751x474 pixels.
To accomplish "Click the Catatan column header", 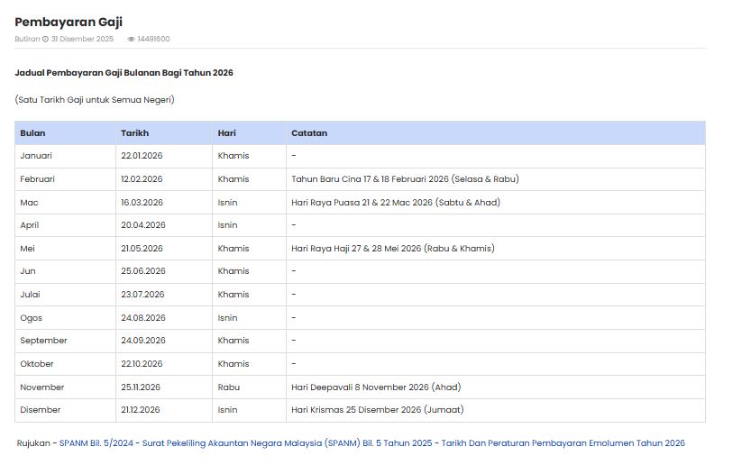I will point(309,133).
